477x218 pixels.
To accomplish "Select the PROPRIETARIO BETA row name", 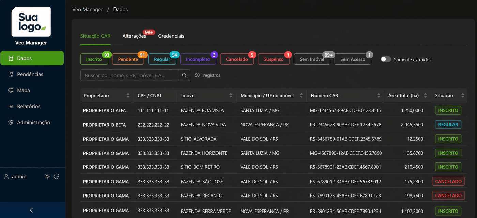I will [104, 125].
